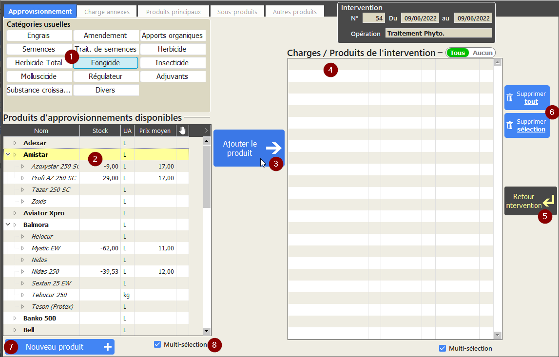Click the plus icon on Nouveau produit
This screenshot has height=357, width=559.
[x=107, y=347]
